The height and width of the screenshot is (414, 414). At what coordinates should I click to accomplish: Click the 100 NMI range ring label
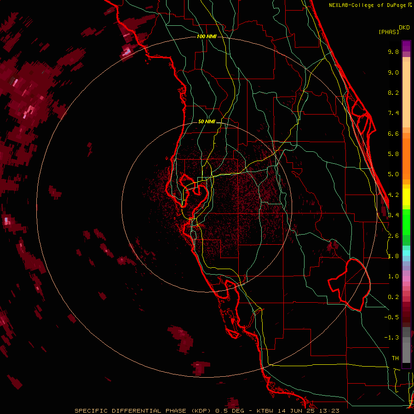[207, 36]
